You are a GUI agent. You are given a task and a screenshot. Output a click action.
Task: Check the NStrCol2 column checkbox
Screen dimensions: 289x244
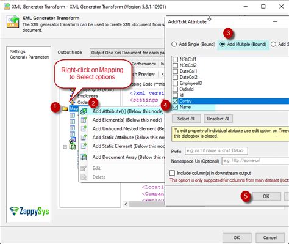pos(175,65)
